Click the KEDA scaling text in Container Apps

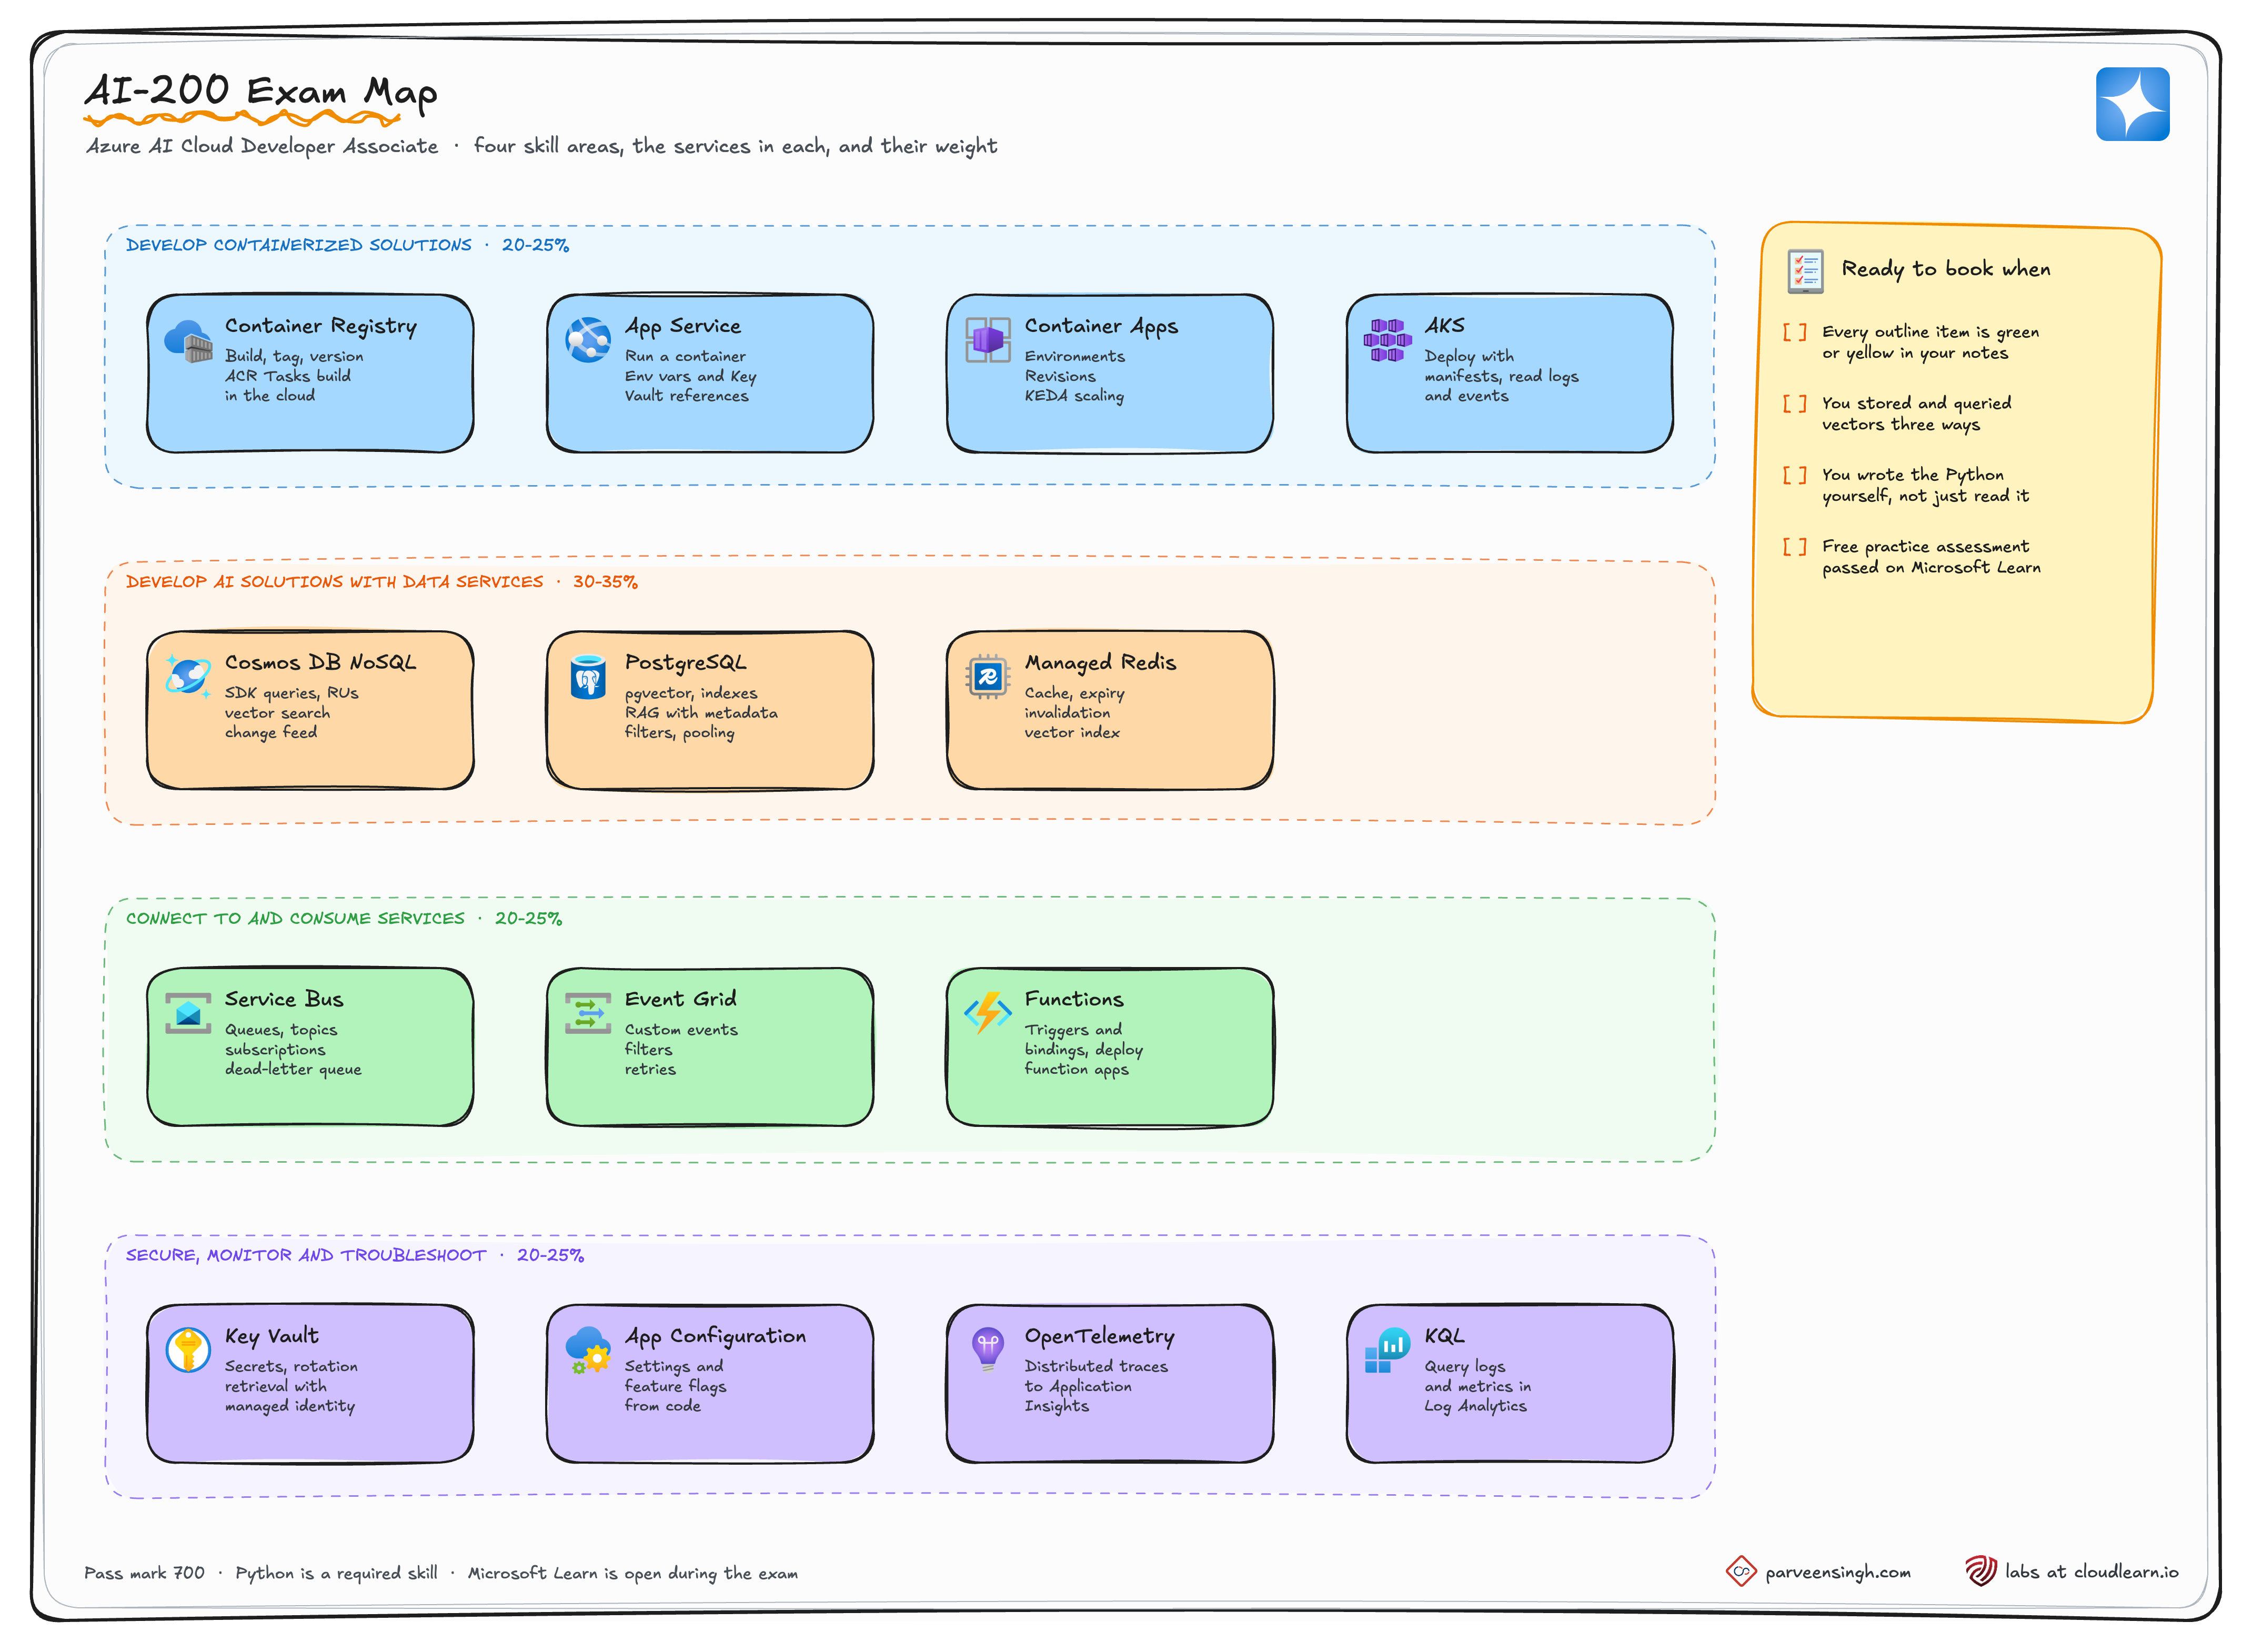tap(1074, 397)
